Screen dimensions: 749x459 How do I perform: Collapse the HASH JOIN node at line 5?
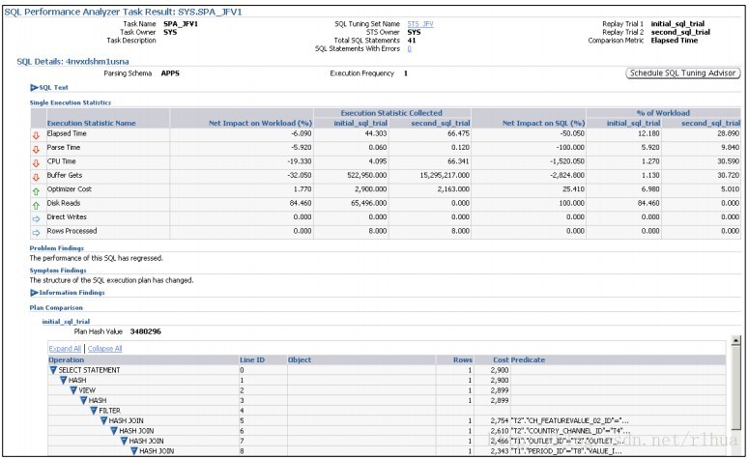(103, 420)
